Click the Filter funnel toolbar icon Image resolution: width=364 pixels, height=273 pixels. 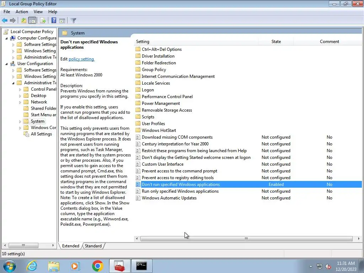73,20
